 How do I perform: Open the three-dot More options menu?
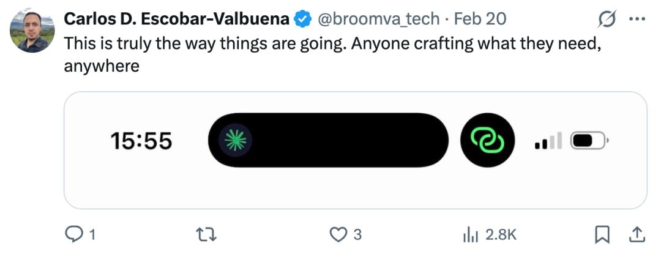point(637,20)
